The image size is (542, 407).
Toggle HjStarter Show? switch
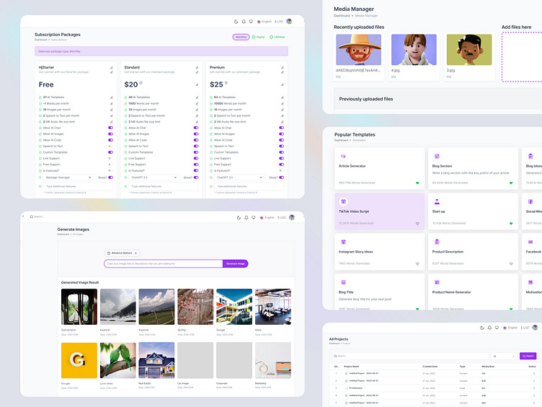[x=110, y=178]
